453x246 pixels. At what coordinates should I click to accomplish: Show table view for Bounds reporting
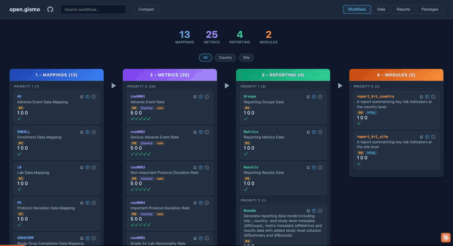314,211
